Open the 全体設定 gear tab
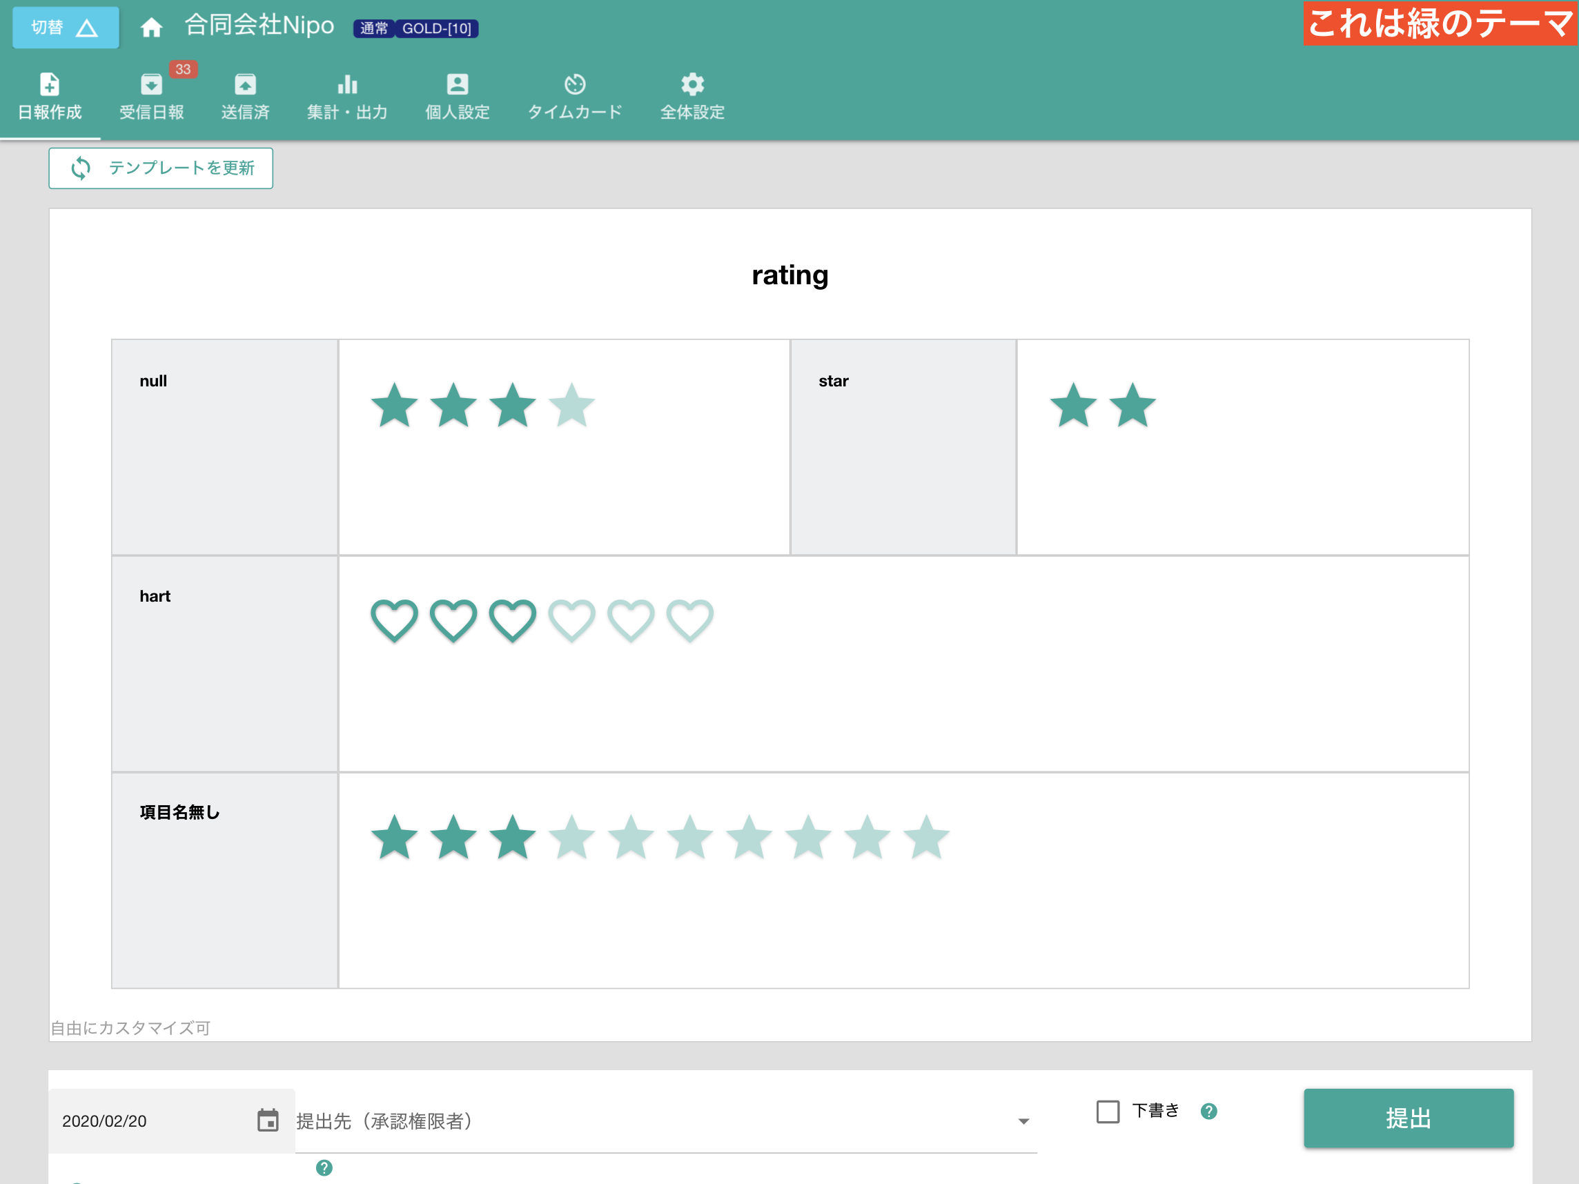 pyautogui.click(x=692, y=98)
